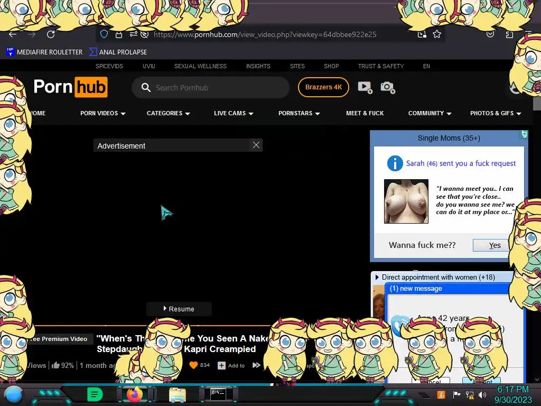The width and height of the screenshot is (541, 406).
Task: Close the Advertisement overlay
Action: point(256,145)
